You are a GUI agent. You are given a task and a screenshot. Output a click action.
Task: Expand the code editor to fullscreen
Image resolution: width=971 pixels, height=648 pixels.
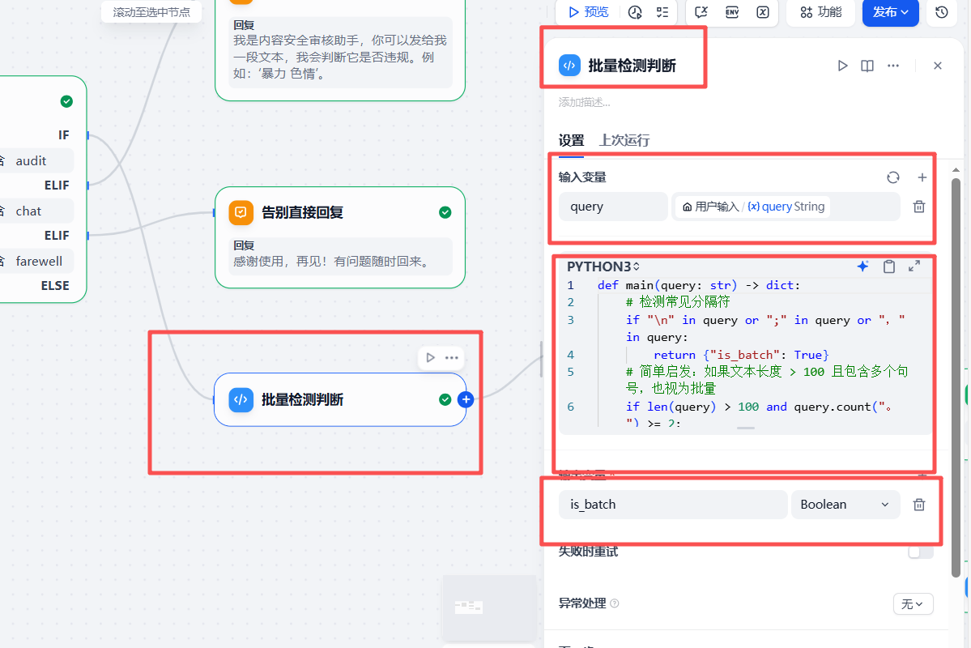tap(914, 266)
